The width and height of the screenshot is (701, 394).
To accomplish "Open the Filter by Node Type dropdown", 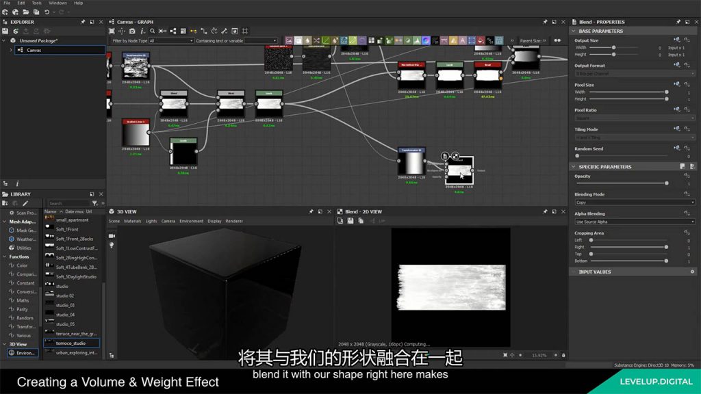I will pyautogui.click(x=171, y=40).
